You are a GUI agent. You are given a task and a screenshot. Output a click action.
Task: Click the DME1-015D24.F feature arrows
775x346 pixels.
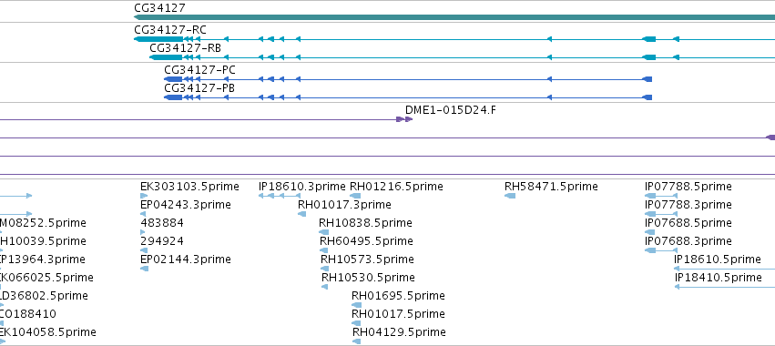point(404,119)
